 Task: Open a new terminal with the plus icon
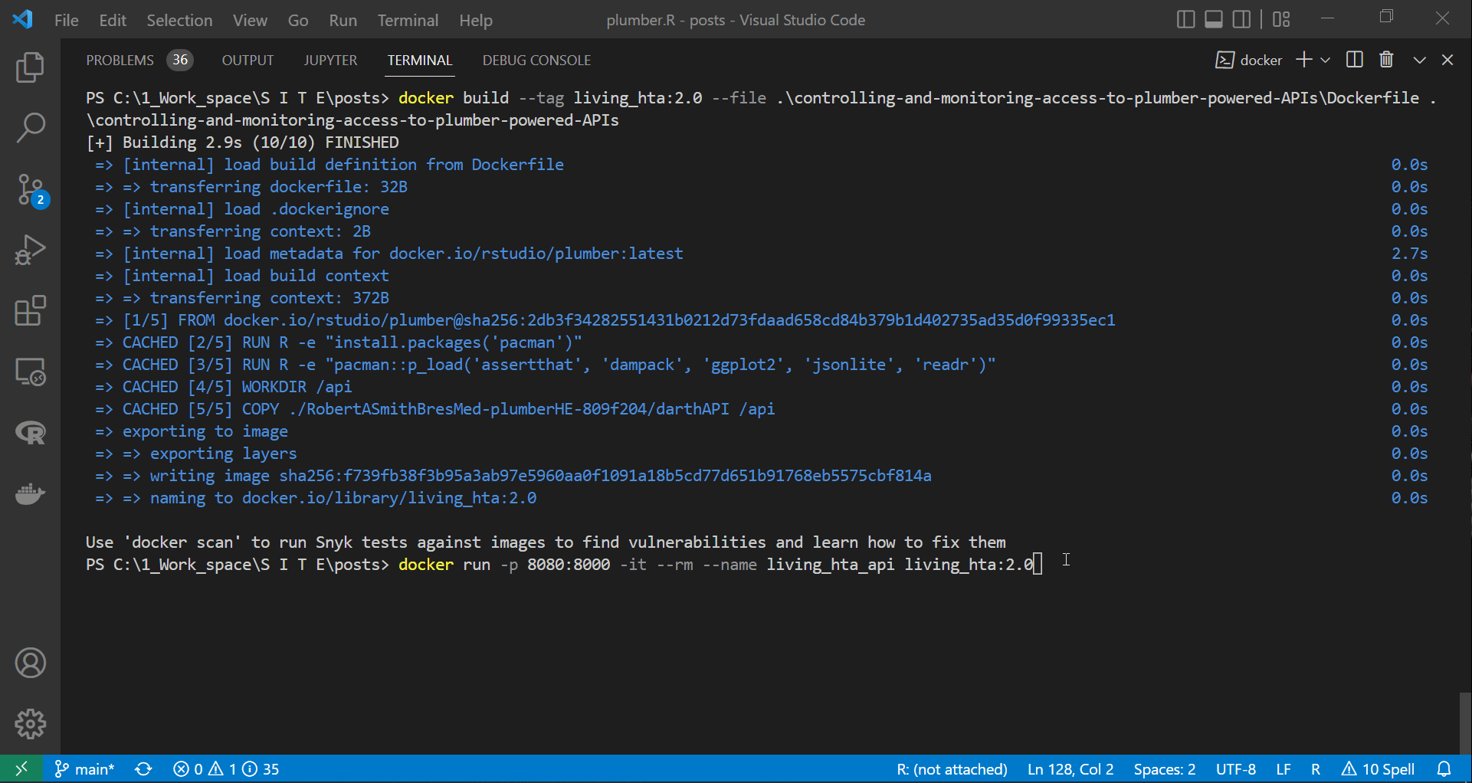tap(1303, 60)
